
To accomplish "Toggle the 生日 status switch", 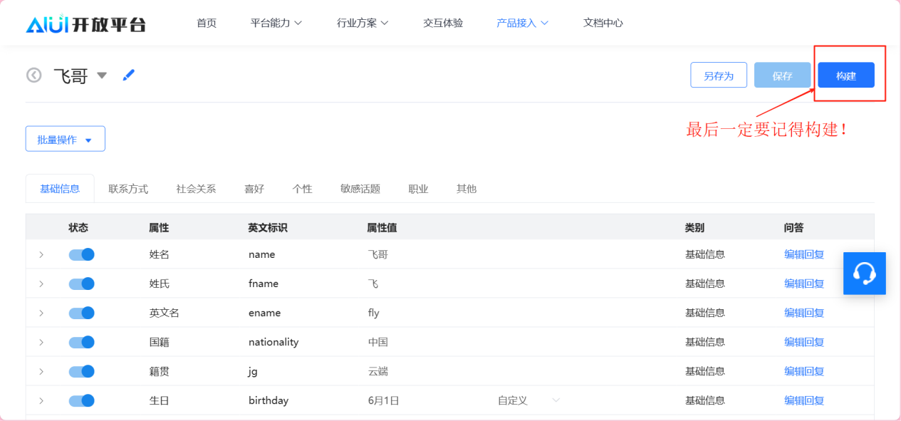I will [x=82, y=400].
